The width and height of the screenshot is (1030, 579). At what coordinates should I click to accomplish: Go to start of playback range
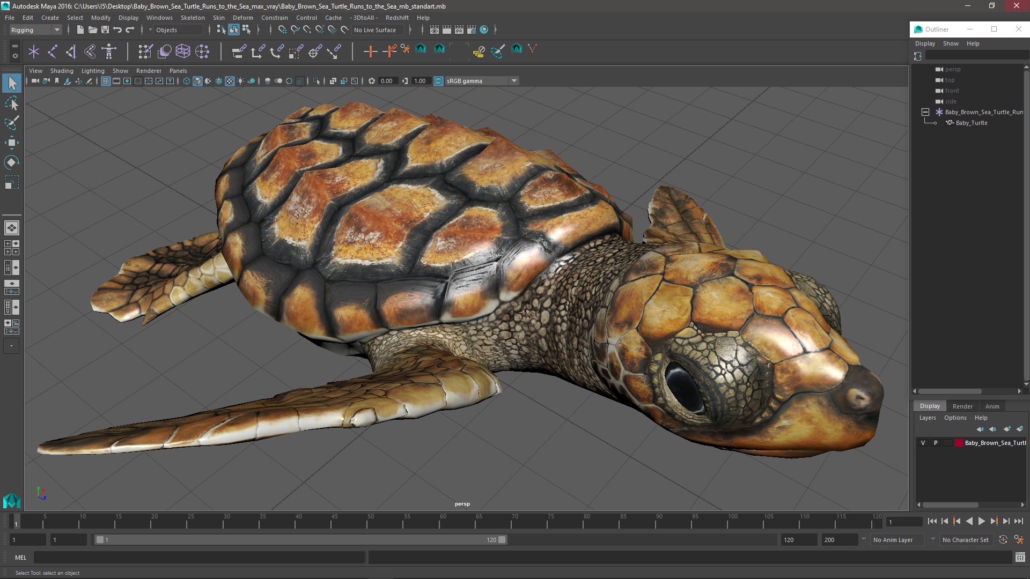click(x=932, y=521)
